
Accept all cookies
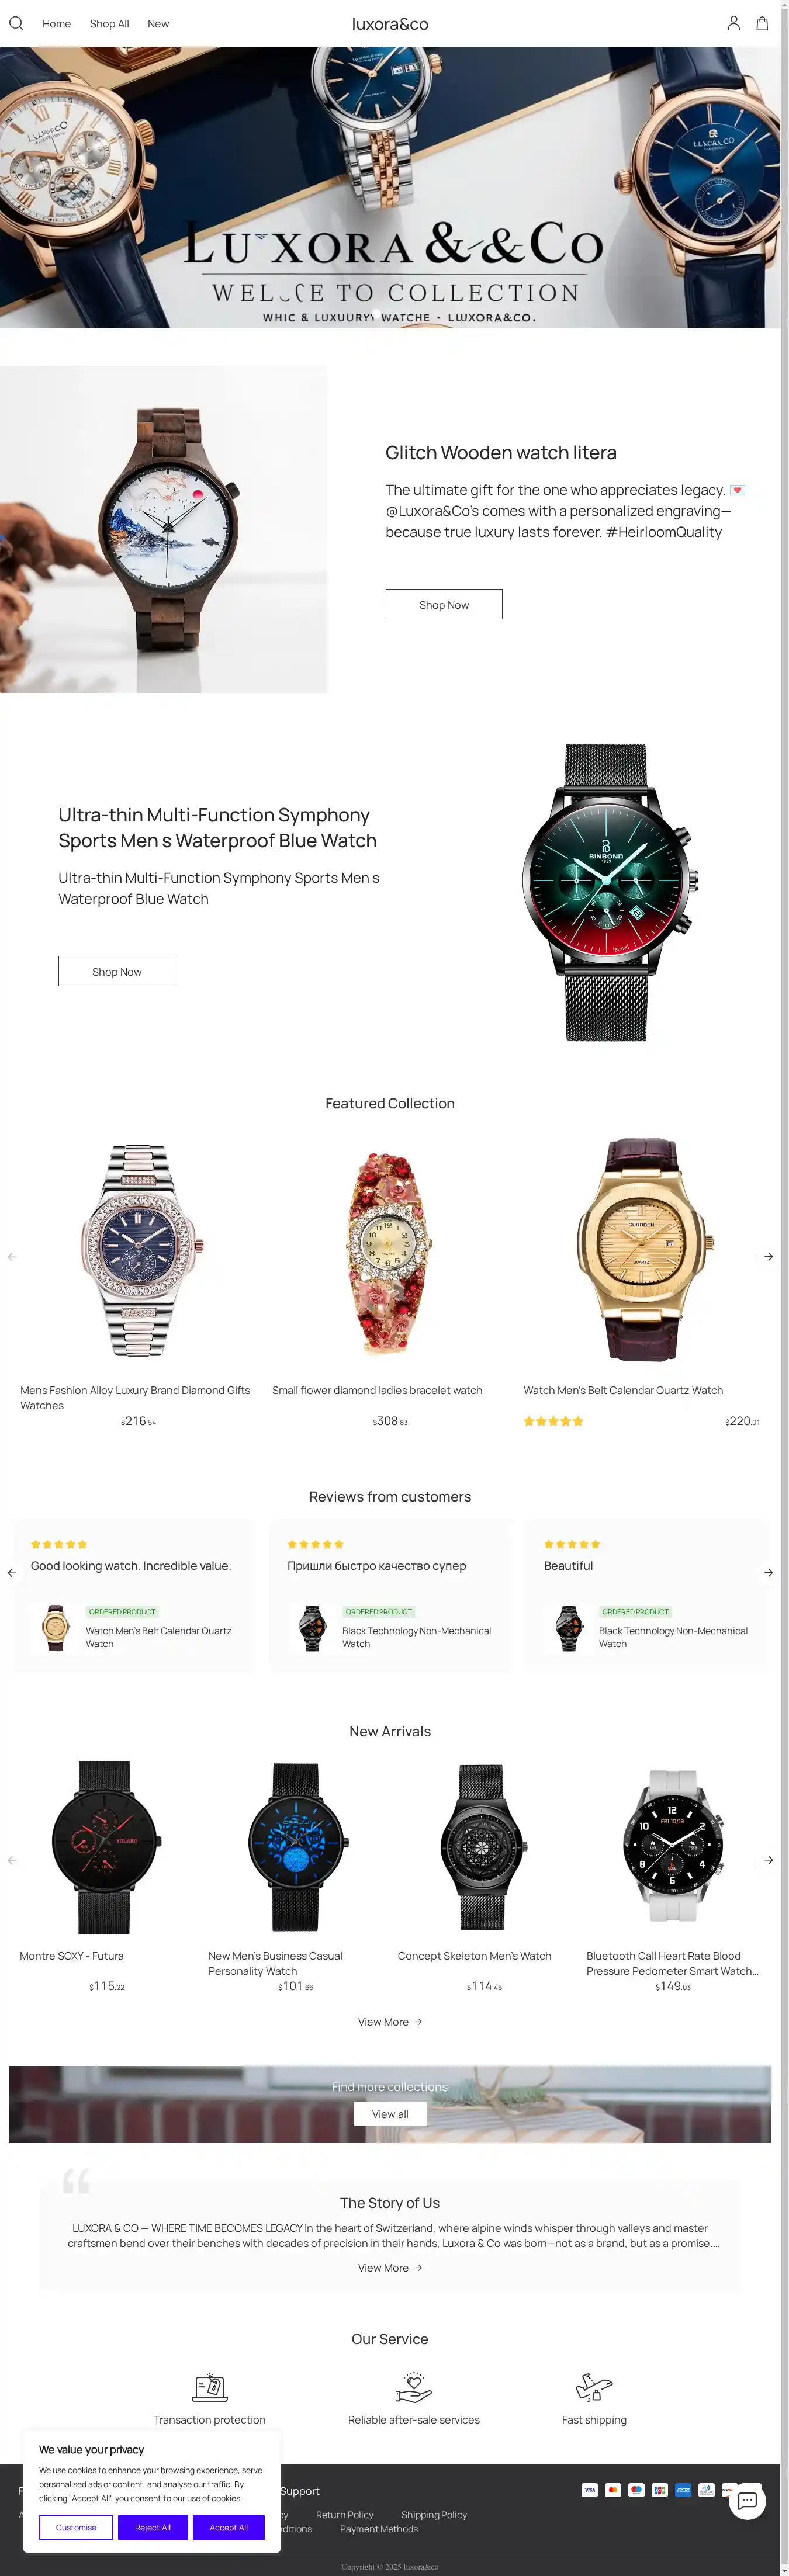pos(229,2527)
